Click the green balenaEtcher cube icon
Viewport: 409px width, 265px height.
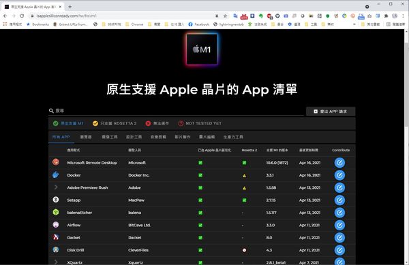[x=56, y=212]
